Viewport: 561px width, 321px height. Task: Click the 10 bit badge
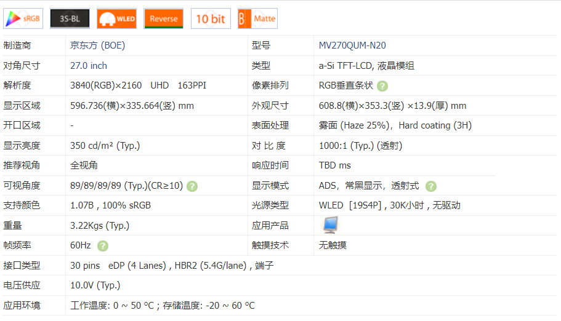pyautogui.click(x=211, y=18)
